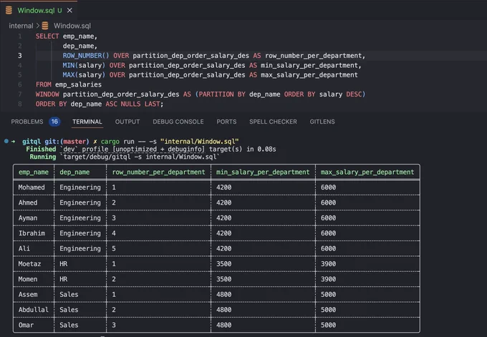Open the GITLENS panel tab
This screenshot has width=487, height=337.
pos(322,122)
